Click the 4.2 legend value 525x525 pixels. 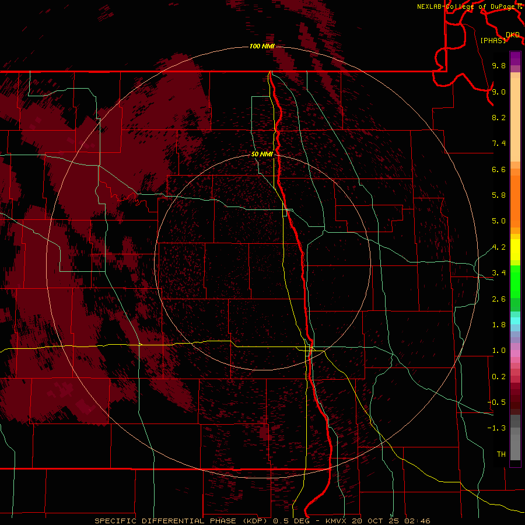499,247
